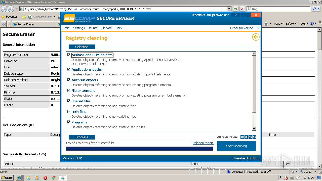Select the RB after-deletion option
The image size is (322, 181).
click(250, 137)
